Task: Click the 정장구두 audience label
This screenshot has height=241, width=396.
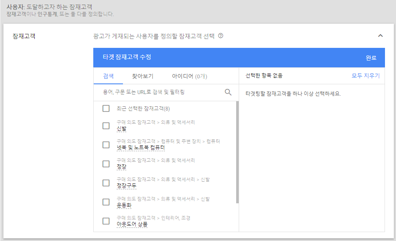Action: [x=126, y=186]
